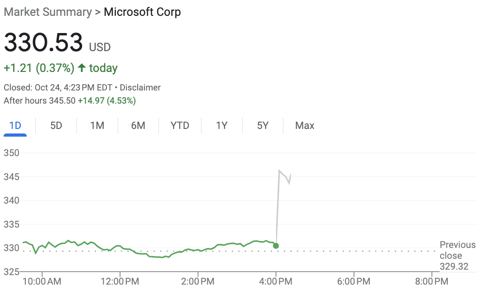
Task: Click the green up arrow icon
Action: 81,67
